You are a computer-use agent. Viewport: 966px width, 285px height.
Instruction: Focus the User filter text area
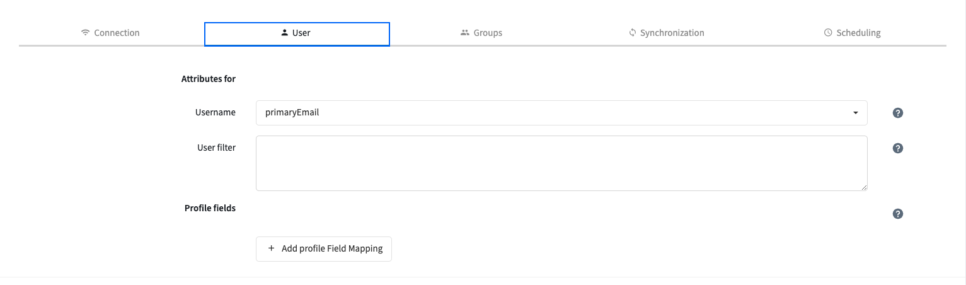click(x=561, y=163)
